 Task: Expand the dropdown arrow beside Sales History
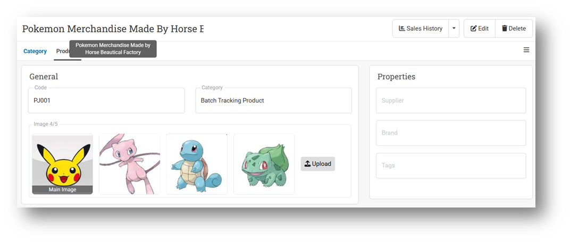[x=454, y=29]
